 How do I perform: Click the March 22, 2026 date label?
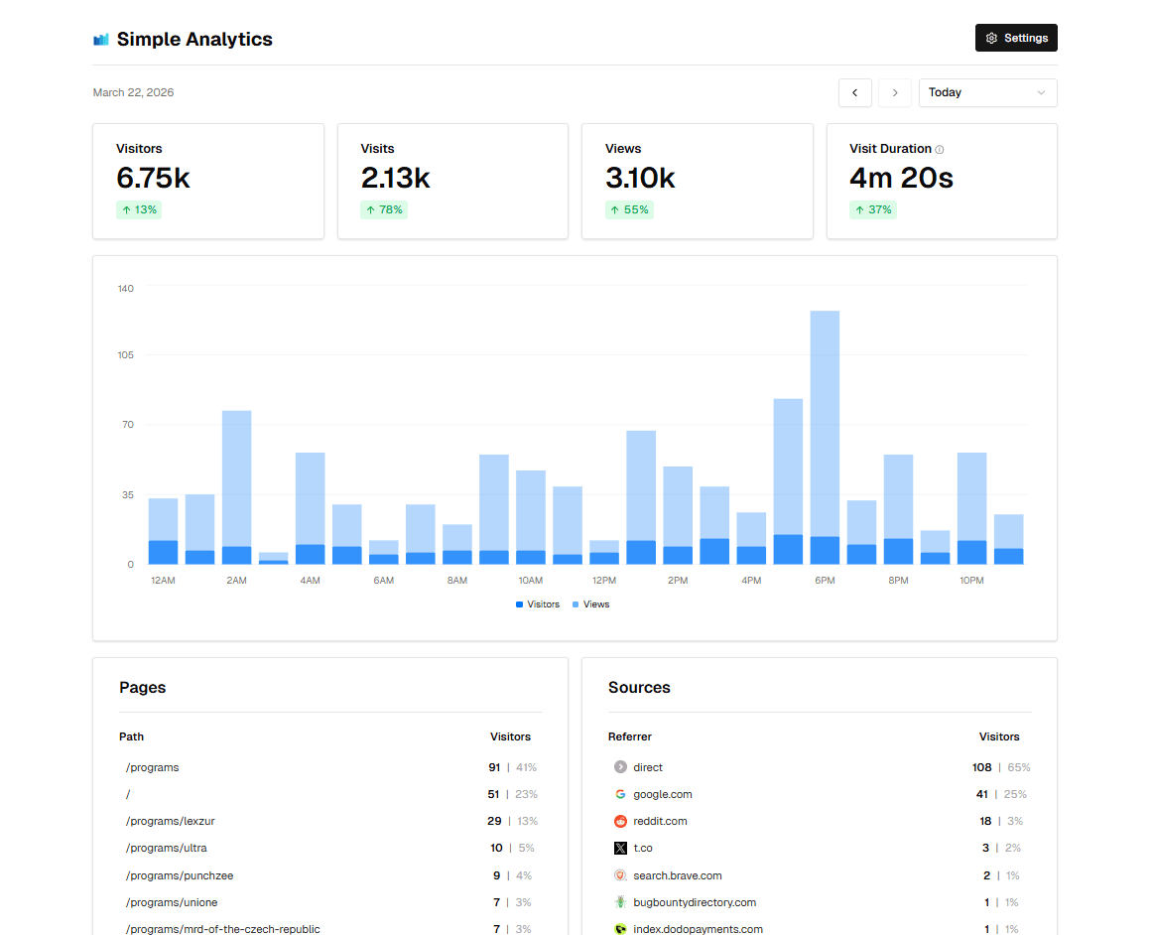pos(133,92)
